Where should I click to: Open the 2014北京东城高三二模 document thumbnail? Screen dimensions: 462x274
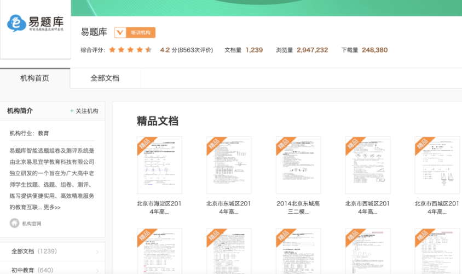[298, 165]
